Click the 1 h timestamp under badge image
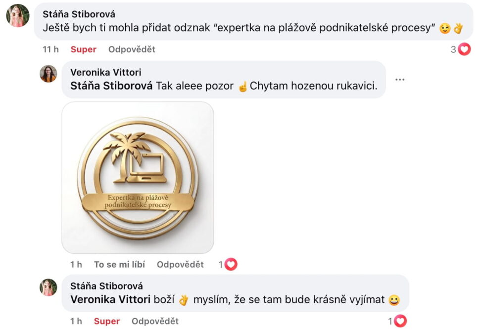Viewport: 480px width, 330px height. click(76, 265)
